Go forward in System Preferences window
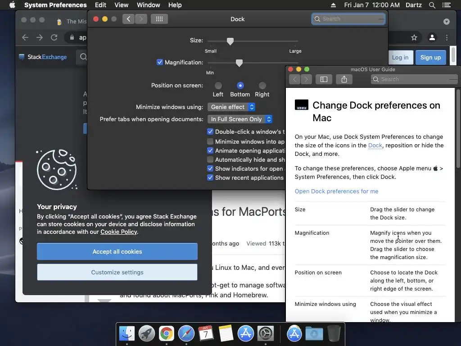The height and width of the screenshot is (346, 461). pyautogui.click(x=141, y=19)
